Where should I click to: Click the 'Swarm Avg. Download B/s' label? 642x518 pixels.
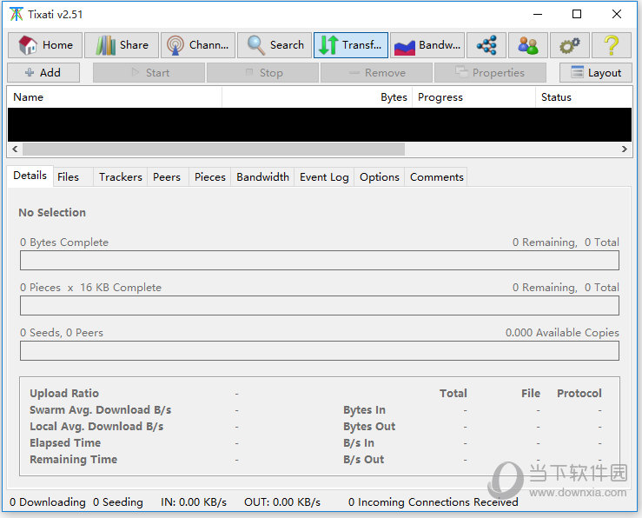point(100,410)
